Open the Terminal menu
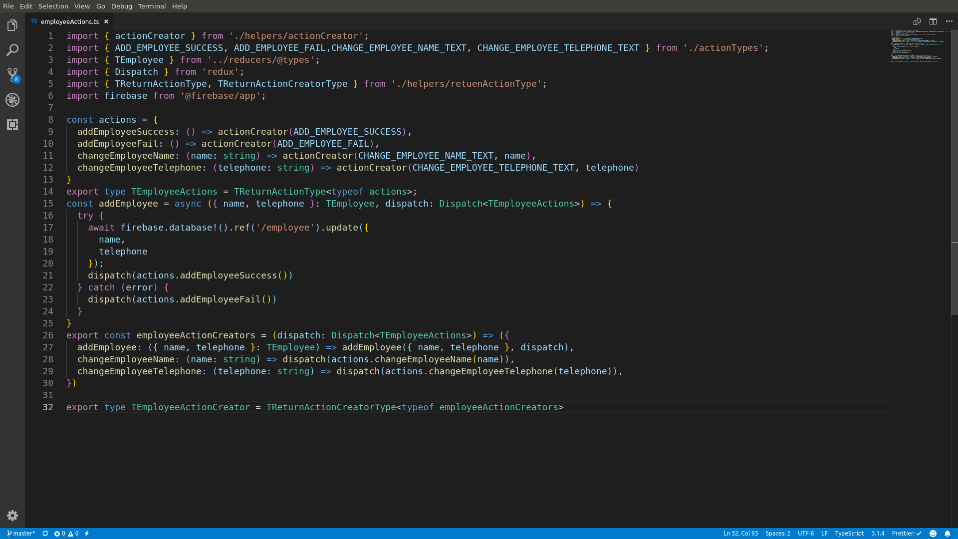Image resolution: width=958 pixels, height=539 pixels. [x=152, y=6]
